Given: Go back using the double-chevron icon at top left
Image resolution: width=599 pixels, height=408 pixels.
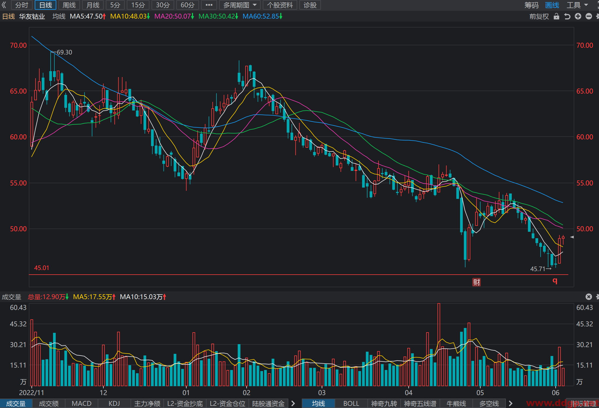Looking at the screenshot, I should [4, 5].
